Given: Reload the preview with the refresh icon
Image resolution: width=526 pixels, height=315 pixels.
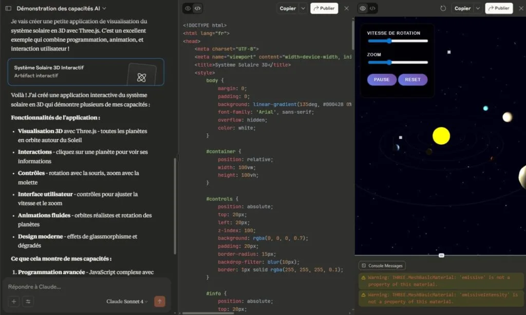Looking at the screenshot, I should [443, 8].
